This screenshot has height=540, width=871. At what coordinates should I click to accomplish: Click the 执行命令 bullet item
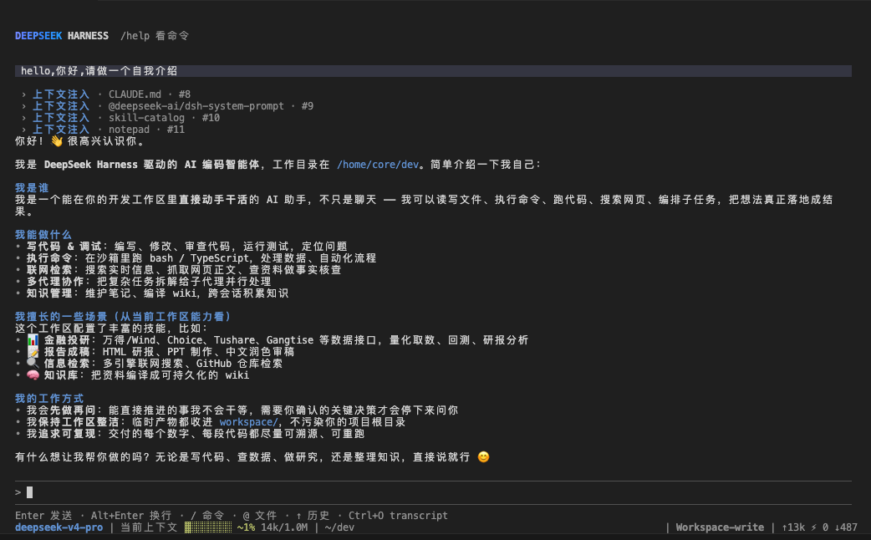click(x=196, y=257)
